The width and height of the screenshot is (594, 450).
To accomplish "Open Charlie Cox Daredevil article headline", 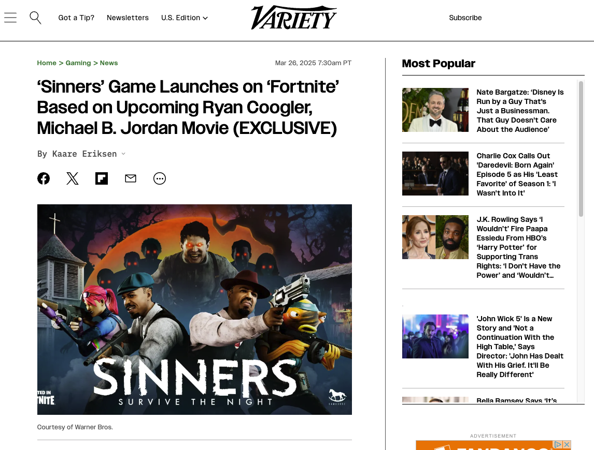I will pos(517,174).
